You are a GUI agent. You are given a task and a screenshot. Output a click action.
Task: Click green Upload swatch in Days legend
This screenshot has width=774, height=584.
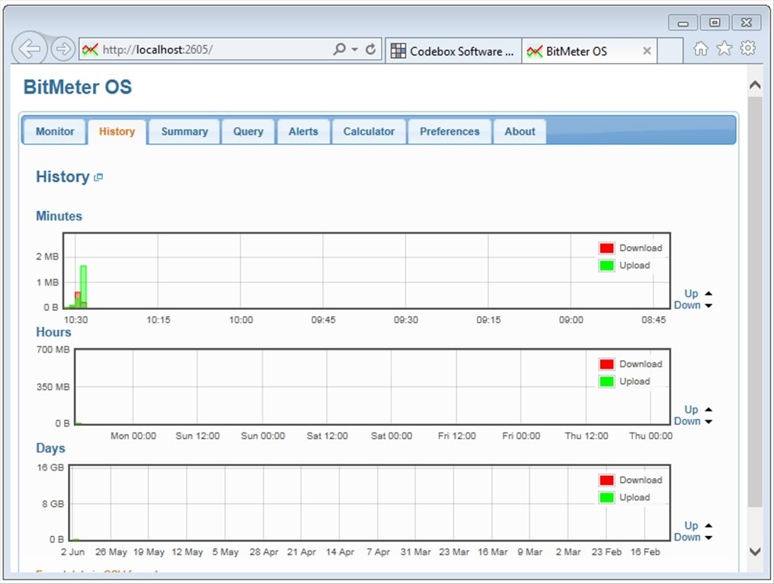(606, 497)
